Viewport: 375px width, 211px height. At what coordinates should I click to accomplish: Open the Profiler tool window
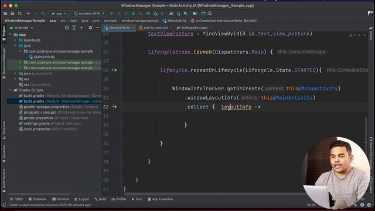point(119,199)
